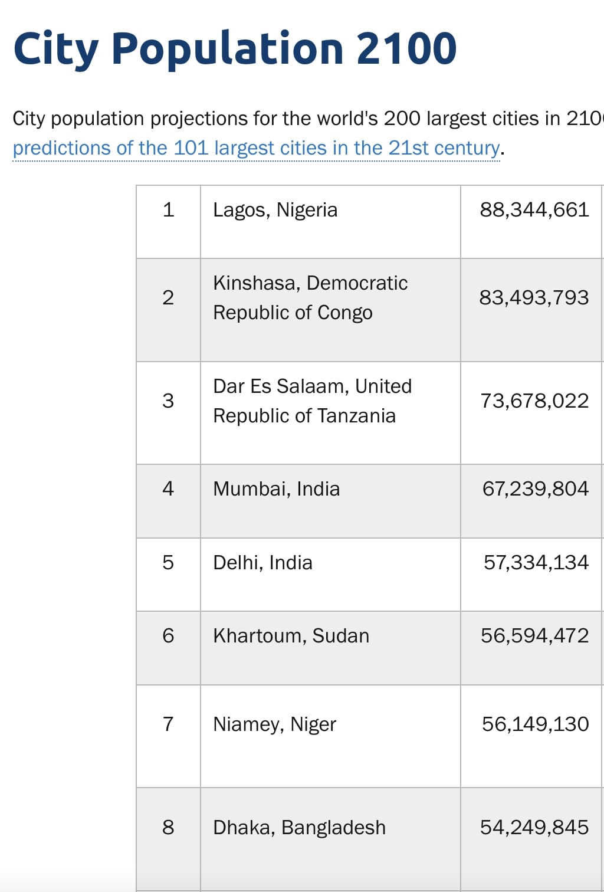Screen dimensions: 604x892
Task: Click Khartoum population value 56,594,472
Action: pos(534,636)
